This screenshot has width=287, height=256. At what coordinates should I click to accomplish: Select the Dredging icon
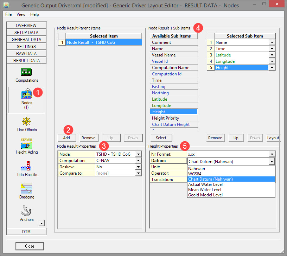(27, 189)
